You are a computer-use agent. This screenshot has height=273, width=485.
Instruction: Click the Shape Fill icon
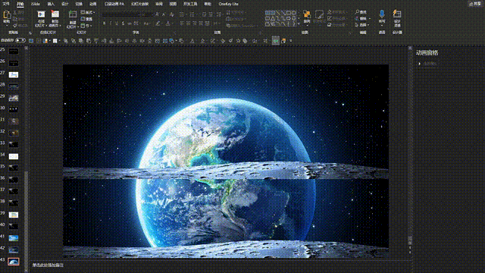click(330, 12)
